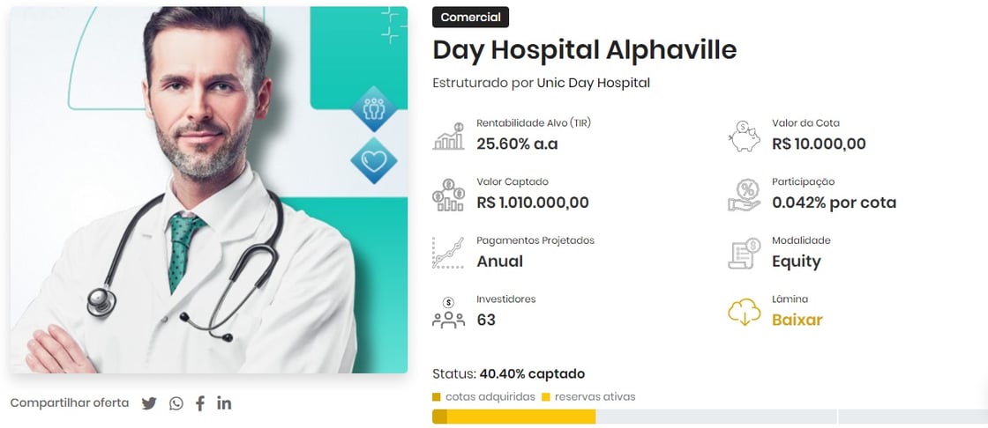Viewport: 988px width, 428px height.
Task: Share offer on Facebook
Action: pos(200,403)
